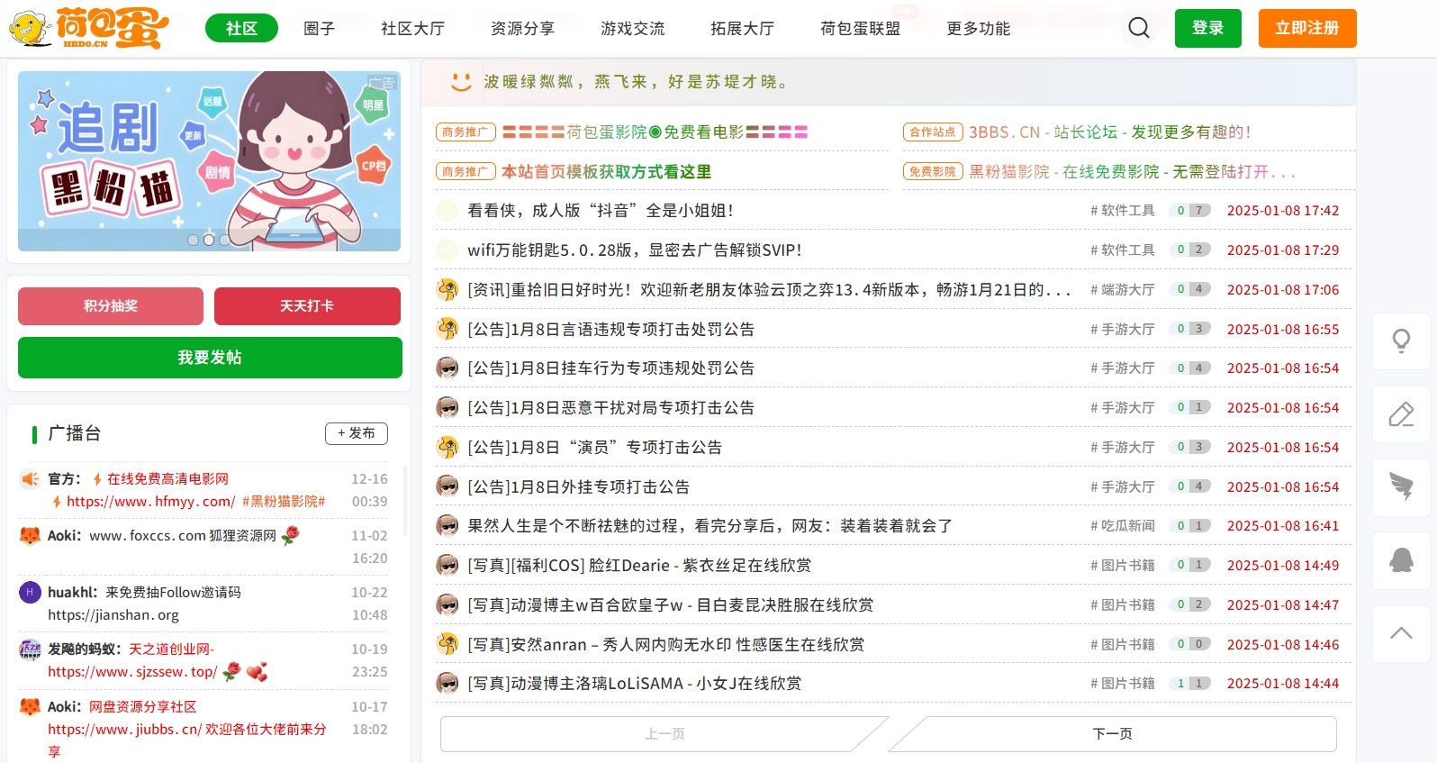This screenshot has width=1437, height=763.
Task: Click avatar beside 挂车行为专项违规处罚公告 post
Action: click(x=447, y=368)
